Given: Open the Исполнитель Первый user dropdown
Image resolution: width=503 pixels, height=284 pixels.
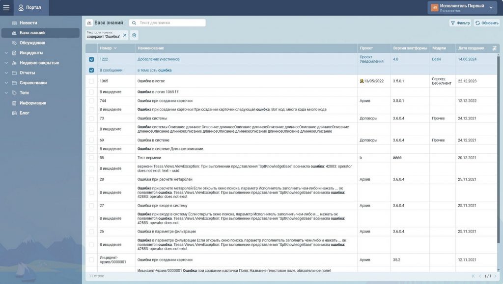Looking at the screenshot, I should point(491,7).
